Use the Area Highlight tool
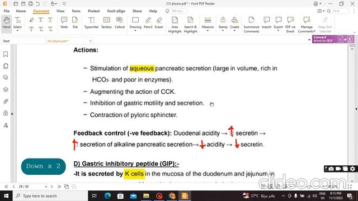 click(x=175, y=25)
